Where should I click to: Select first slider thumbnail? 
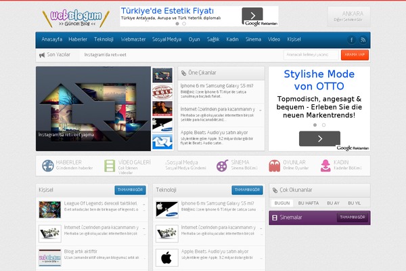click(162, 75)
